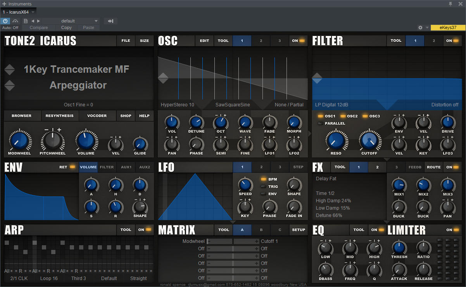466x287 pixels.
Task: Click the filter DRIVE knob
Action: point(447,123)
